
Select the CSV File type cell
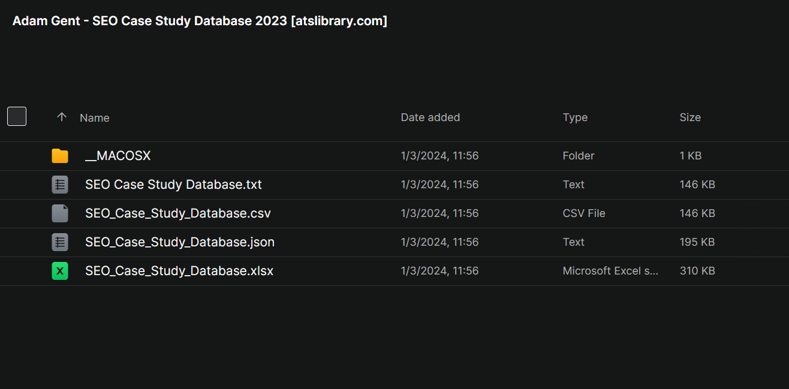coord(584,213)
